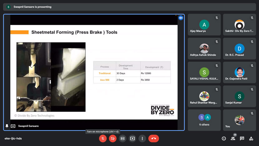Open the 9 others tile

(204, 120)
